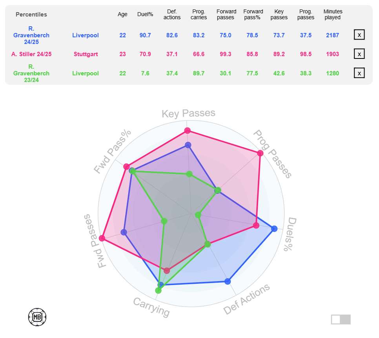Click the Prog. carries column header

coord(199,15)
